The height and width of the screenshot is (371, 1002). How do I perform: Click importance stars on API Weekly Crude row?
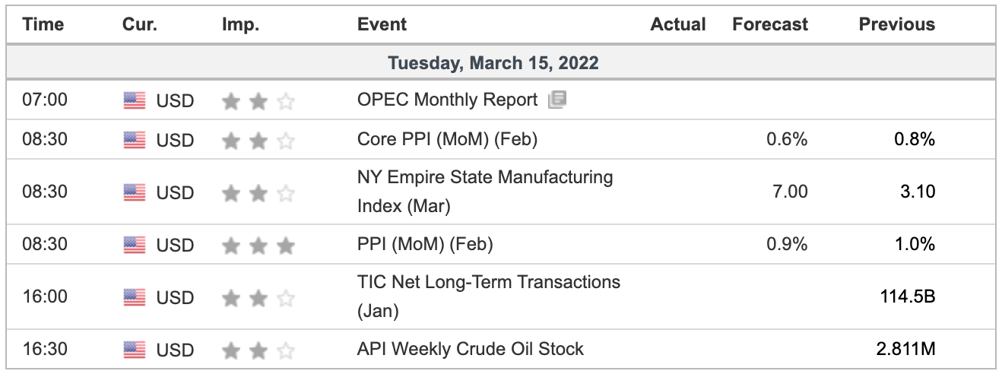point(258,350)
